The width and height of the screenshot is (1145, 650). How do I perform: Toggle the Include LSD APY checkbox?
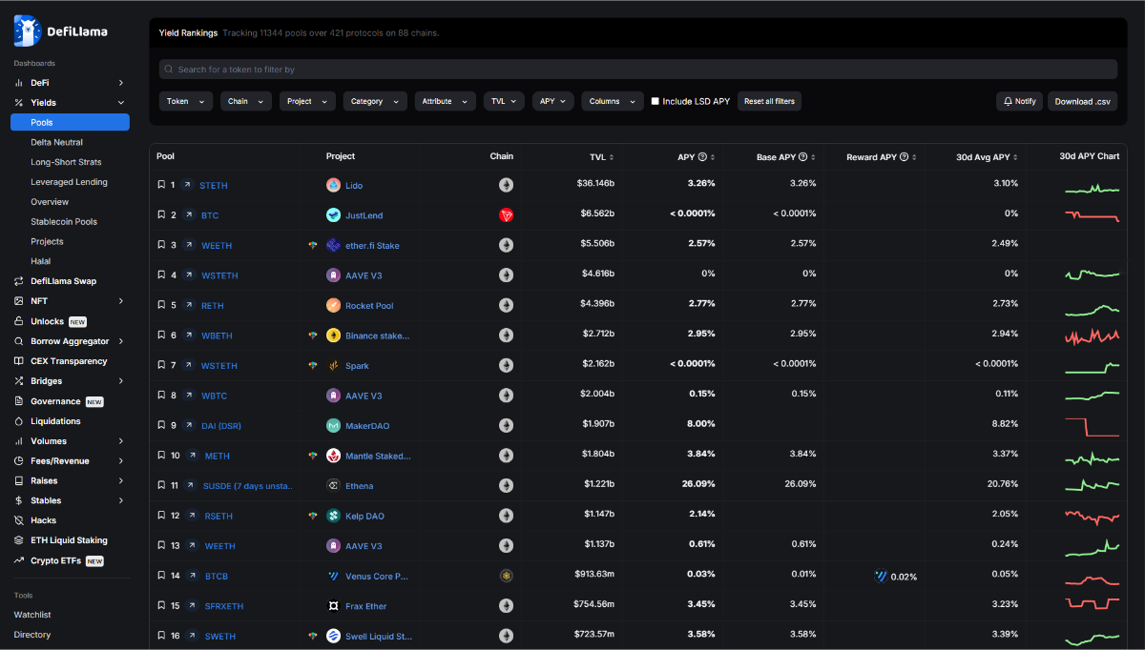[x=656, y=101]
